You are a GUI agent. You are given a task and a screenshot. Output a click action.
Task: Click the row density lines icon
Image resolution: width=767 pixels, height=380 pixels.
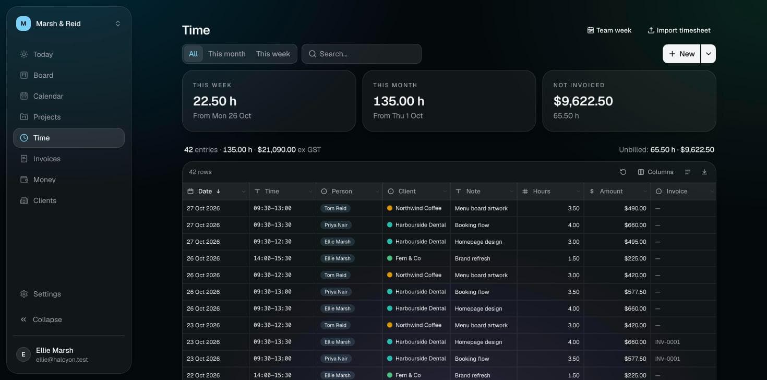(688, 172)
